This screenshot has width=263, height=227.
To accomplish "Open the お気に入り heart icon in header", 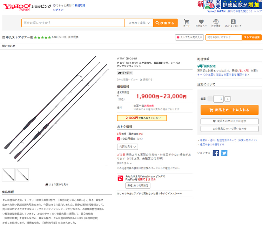I will click(x=201, y=23).
